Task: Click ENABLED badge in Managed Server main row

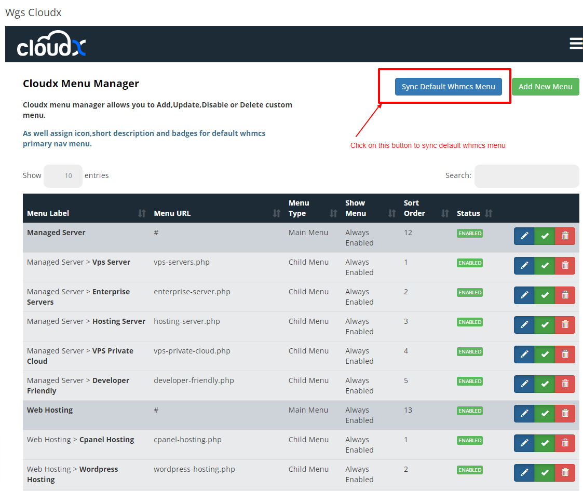Action: coord(470,234)
